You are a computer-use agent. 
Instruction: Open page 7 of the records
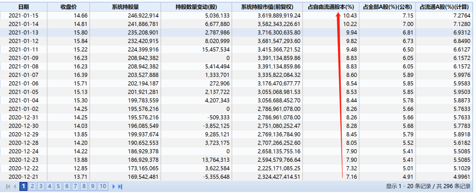click(75, 186)
